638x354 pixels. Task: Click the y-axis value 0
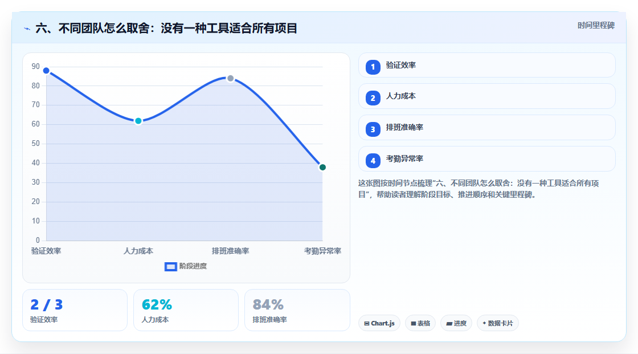point(38,240)
